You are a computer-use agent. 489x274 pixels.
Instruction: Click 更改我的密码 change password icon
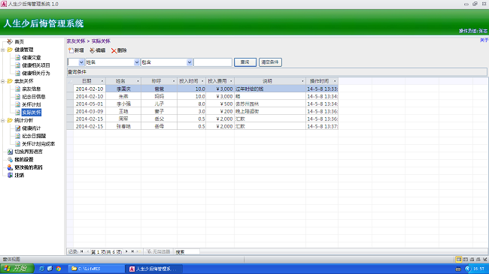(10, 167)
